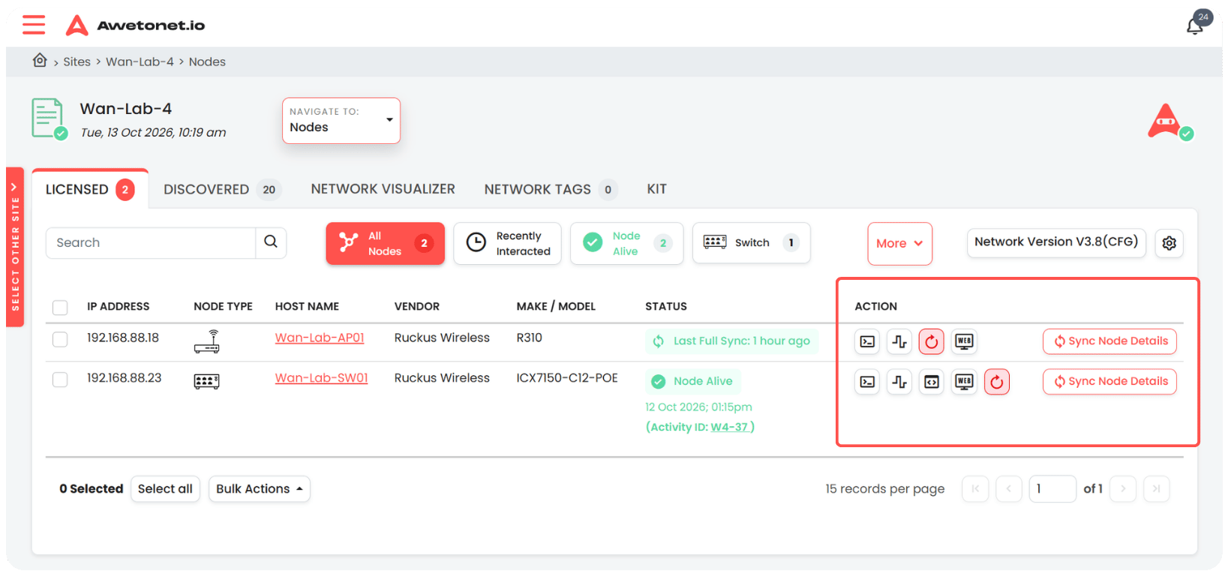Filter by Node Alive
Viewport: 1228px width, 577px height.
[626, 243]
